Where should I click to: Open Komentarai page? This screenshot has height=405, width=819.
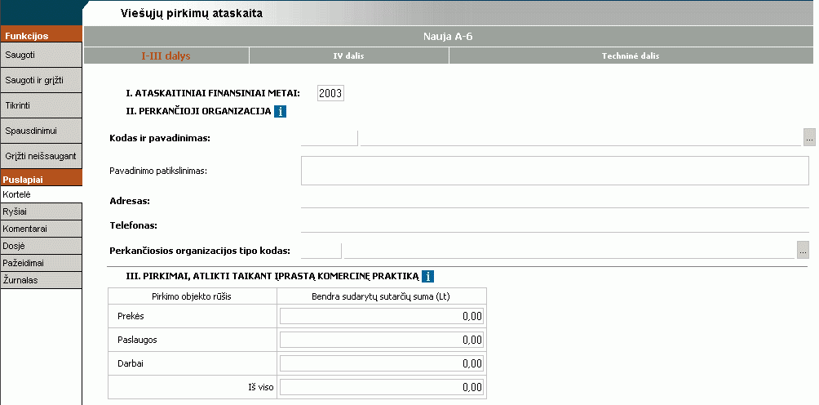pyautogui.click(x=42, y=229)
